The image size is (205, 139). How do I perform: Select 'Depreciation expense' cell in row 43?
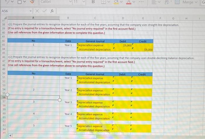coord(95,45)
